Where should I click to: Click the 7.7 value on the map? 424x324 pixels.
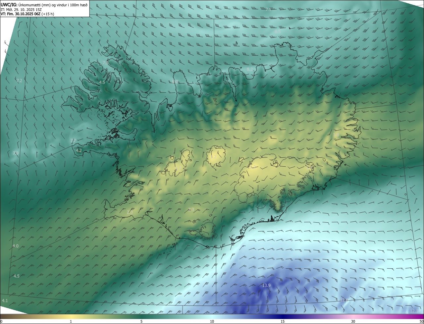[x=73, y=141]
